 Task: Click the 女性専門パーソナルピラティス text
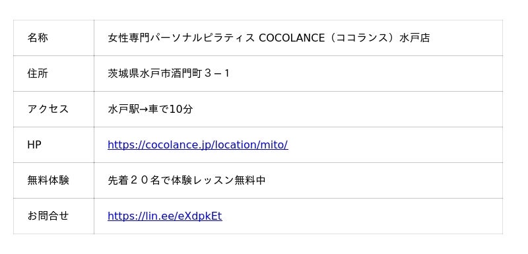[x=181, y=38]
